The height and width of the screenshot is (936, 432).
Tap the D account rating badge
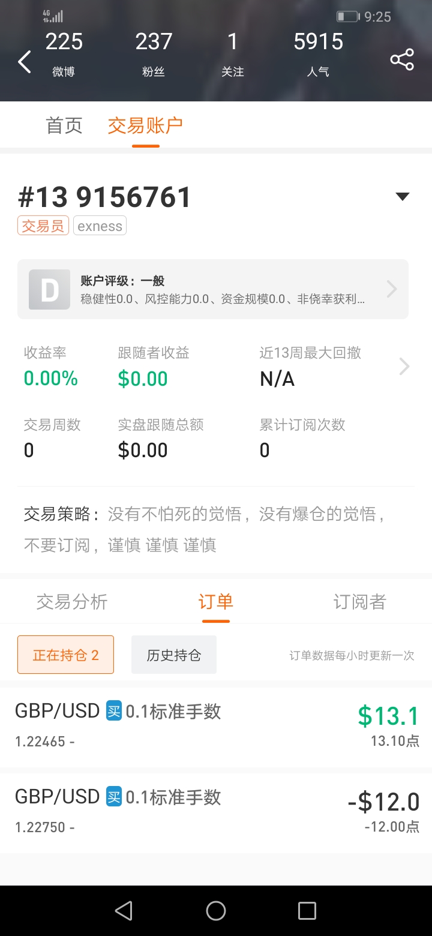click(x=50, y=289)
